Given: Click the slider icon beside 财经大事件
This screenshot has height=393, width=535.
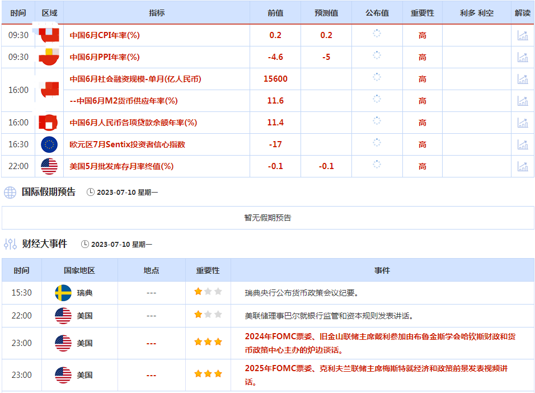Looking at the screenshot, I should pyautogui.click(x=10, y=244).
